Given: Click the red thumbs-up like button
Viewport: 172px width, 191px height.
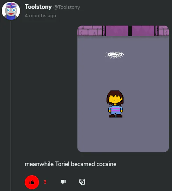Looking at the screenshot, I should point(32,182).
